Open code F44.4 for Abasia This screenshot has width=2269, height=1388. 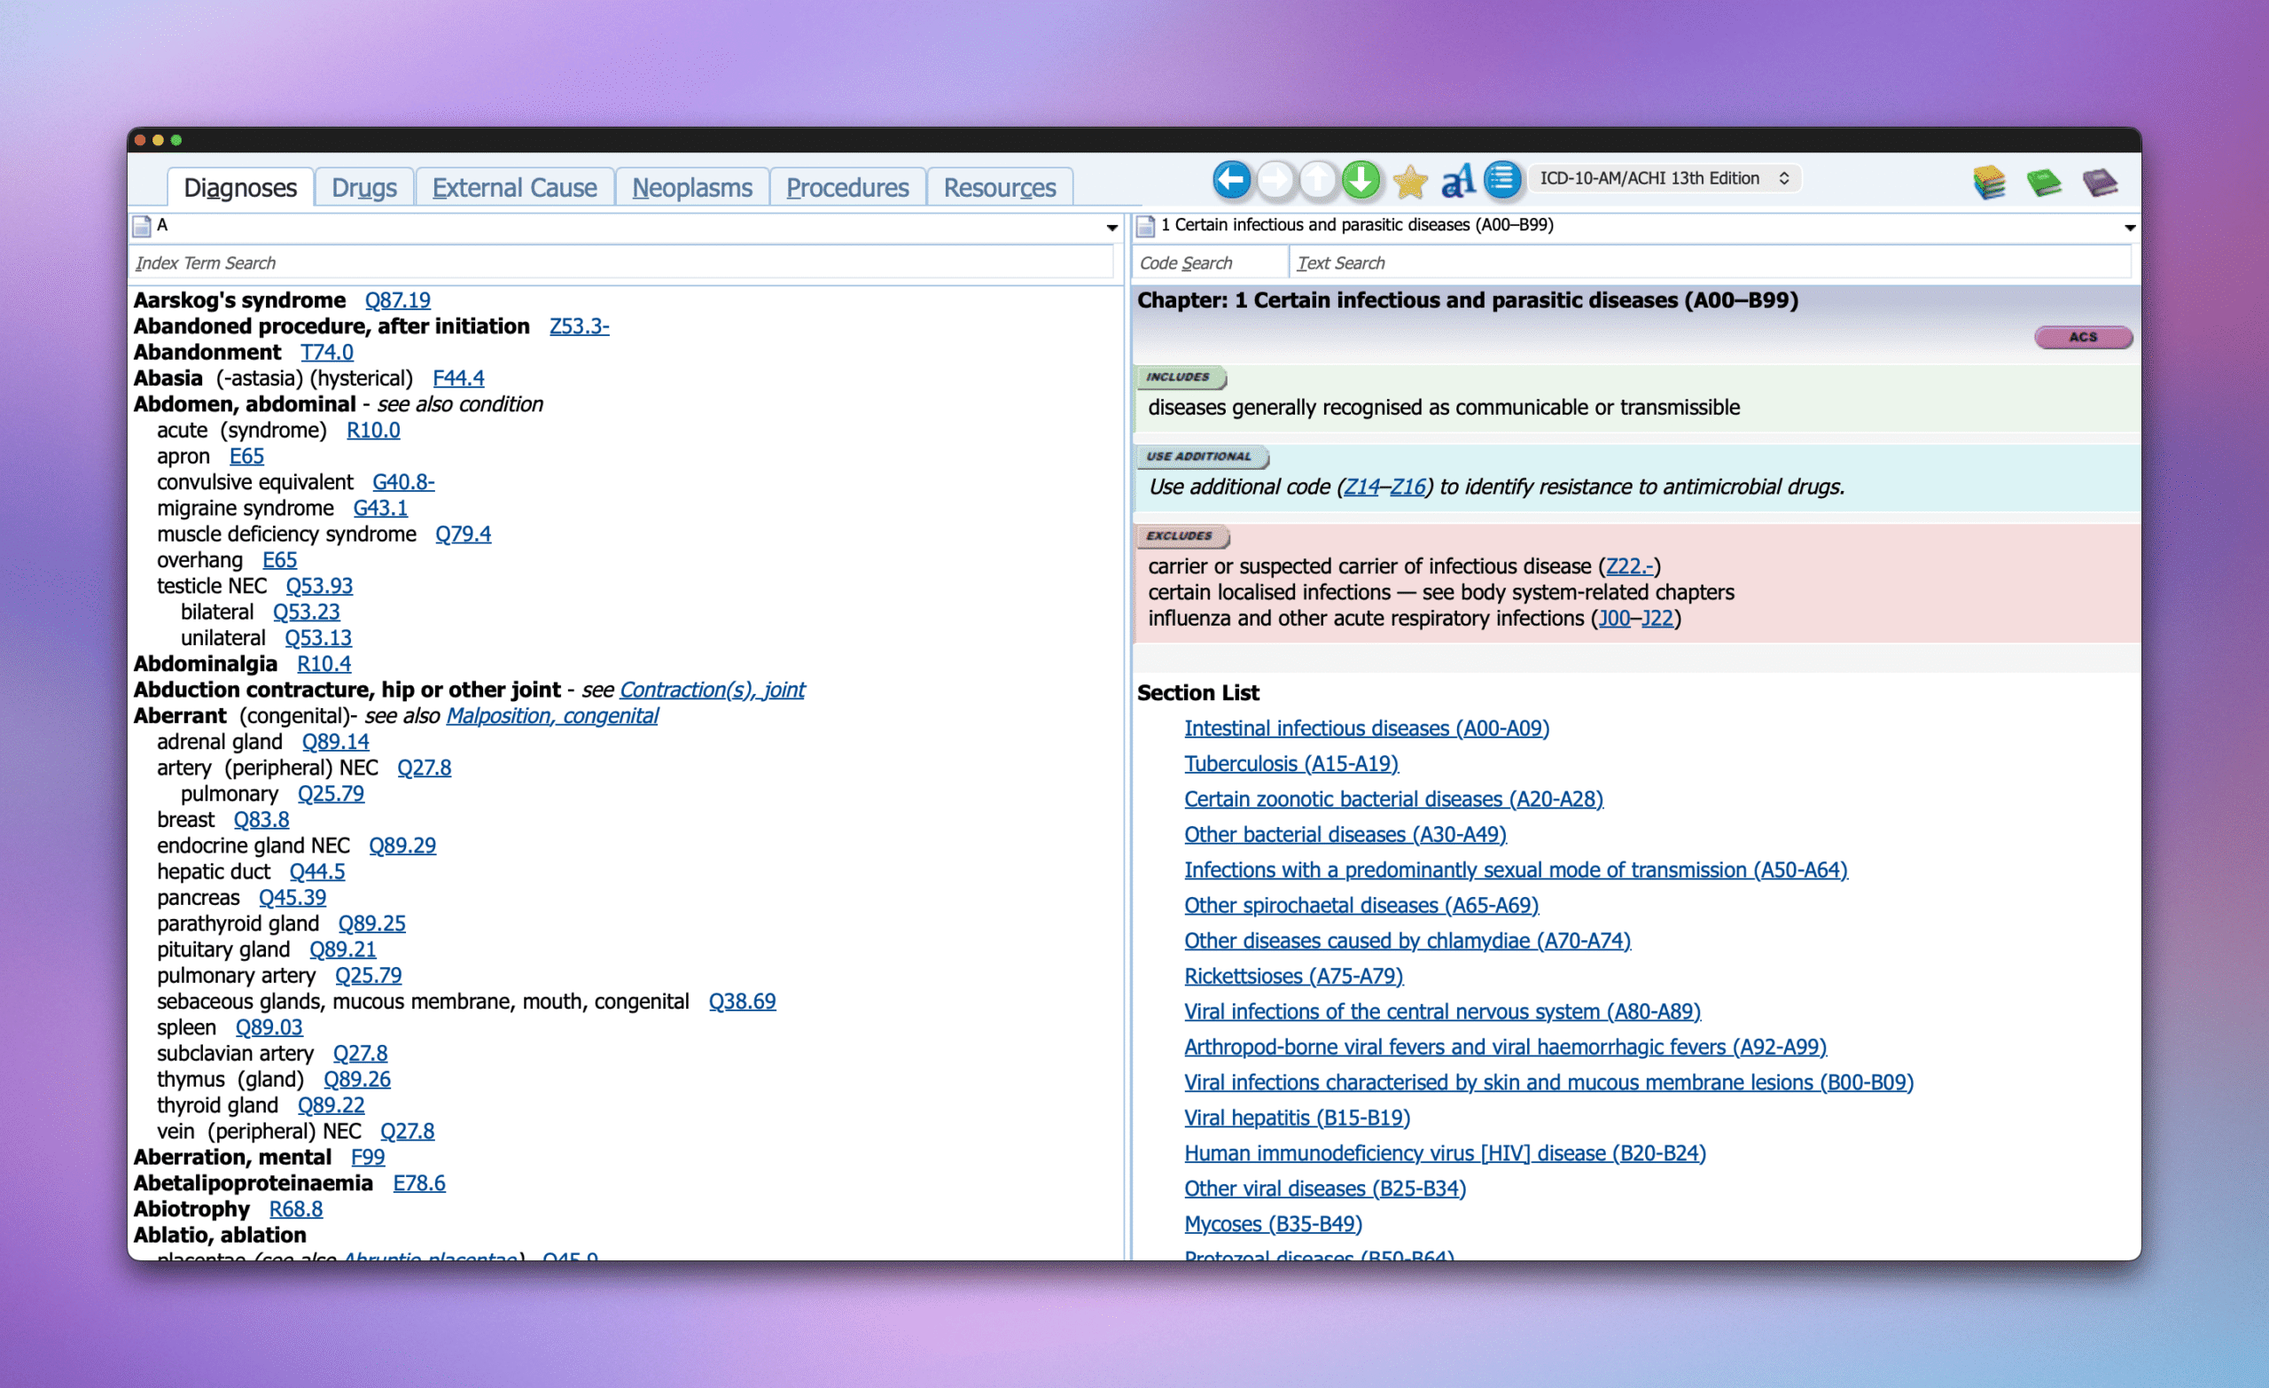click(x=457, y=378)
